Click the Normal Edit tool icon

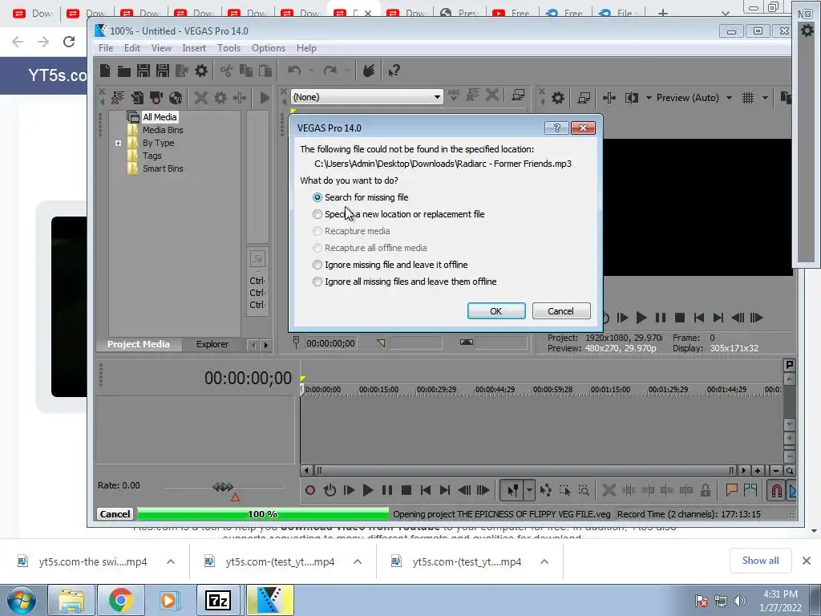coord(512,490)
